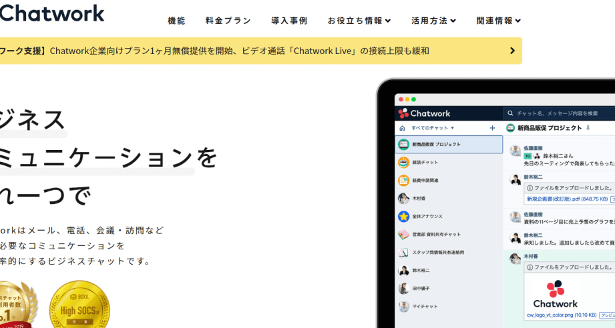
Task: Open the 新規企画書(改訂版).pdf file link
Action: point(557,199)
